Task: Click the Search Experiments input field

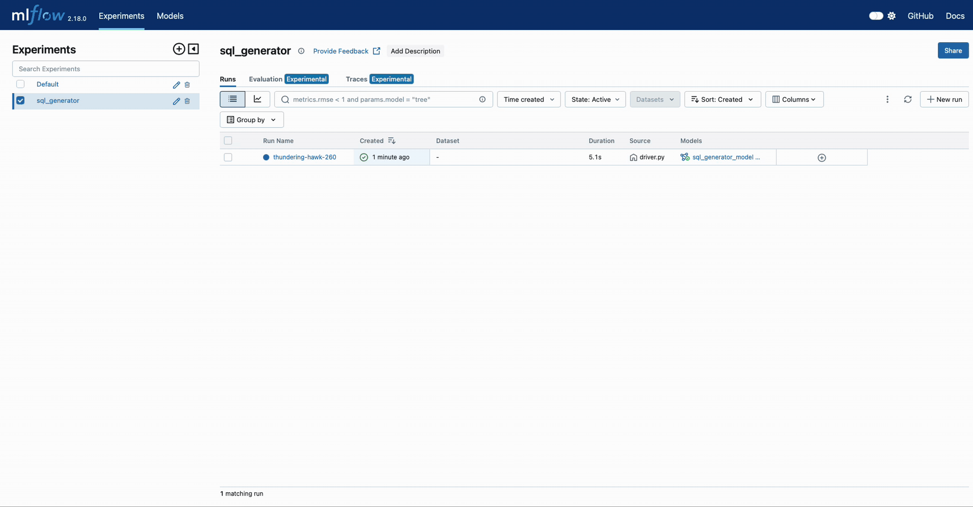Action: pyautogui.click(x=105, y=68)
